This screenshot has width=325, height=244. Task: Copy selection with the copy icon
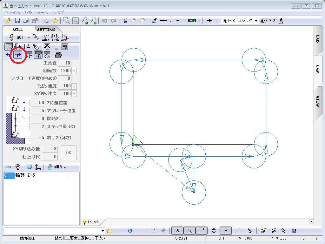point(134,21)
